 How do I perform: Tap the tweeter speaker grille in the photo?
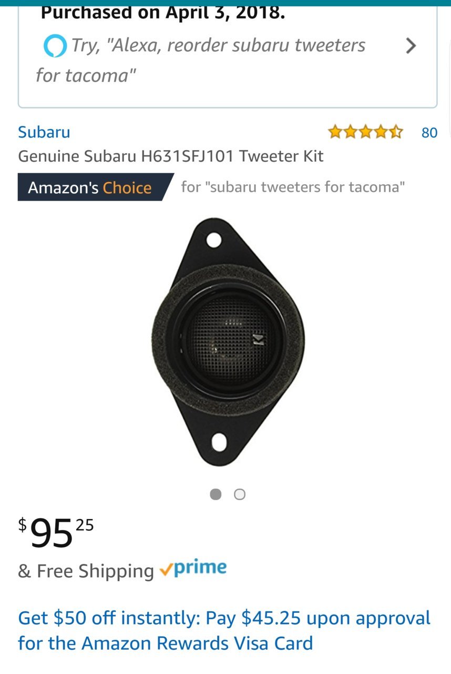click(228, 332)
